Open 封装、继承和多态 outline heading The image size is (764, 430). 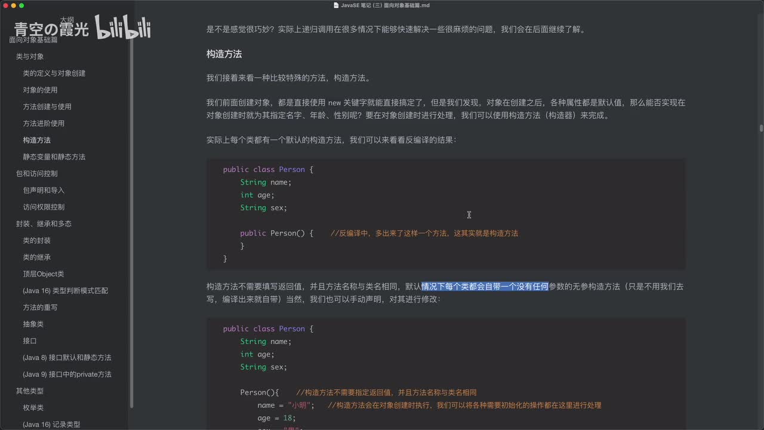click(44, 224)
